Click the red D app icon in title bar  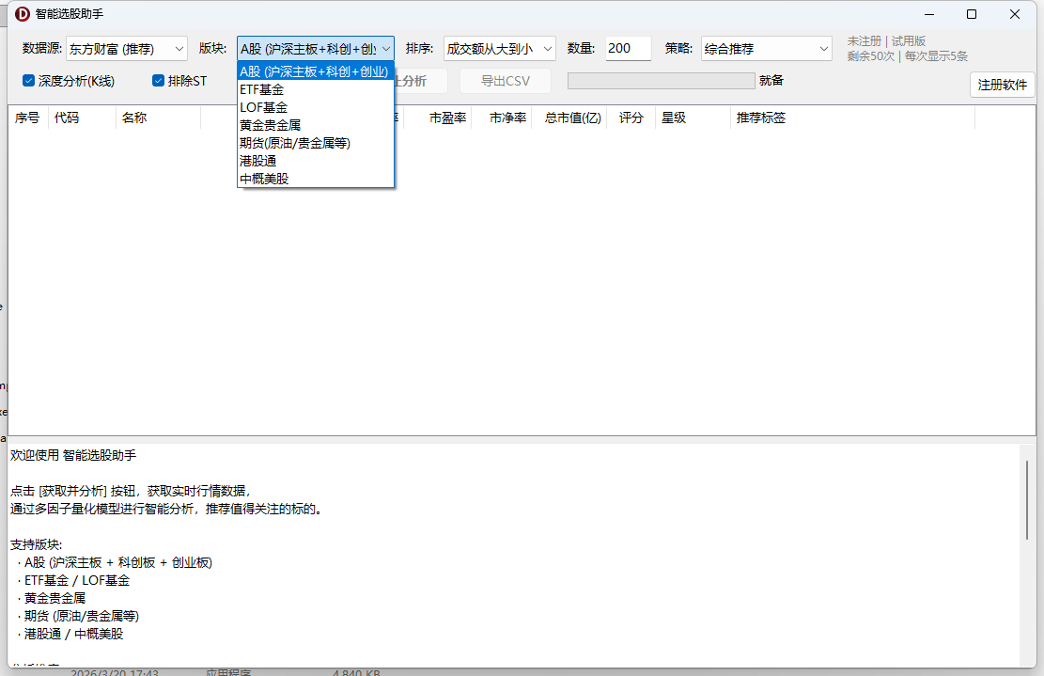23,14
